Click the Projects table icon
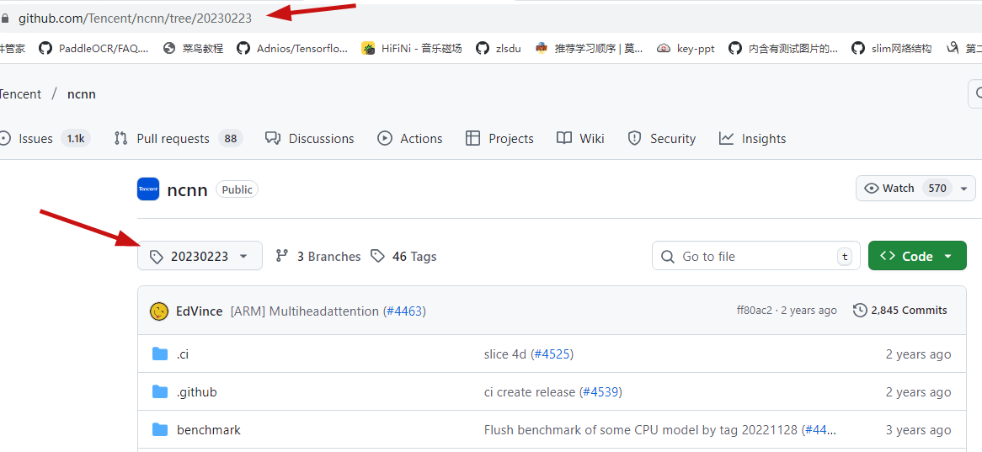This screenshot has width=982, height=452. click(472, 138)
